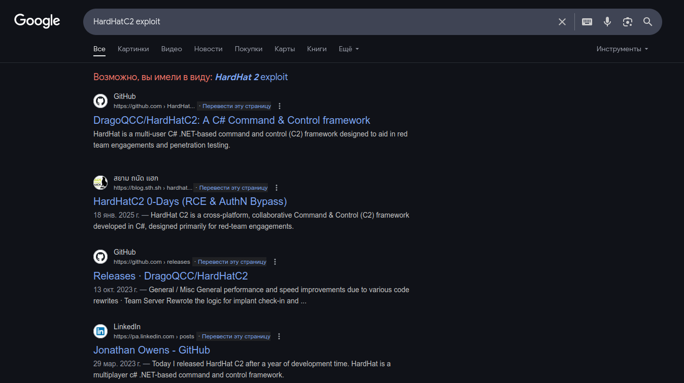
Task: Expand the Ещё dropdown menu
Action: click(x=349, y=49)
